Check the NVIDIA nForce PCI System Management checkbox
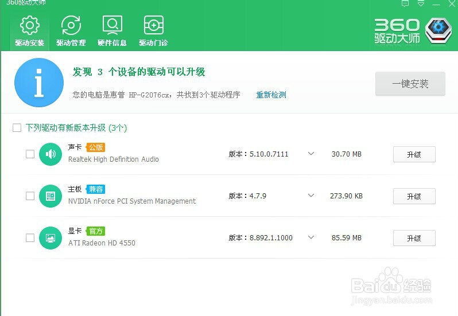The image size is (458, 316). [30, 196]
